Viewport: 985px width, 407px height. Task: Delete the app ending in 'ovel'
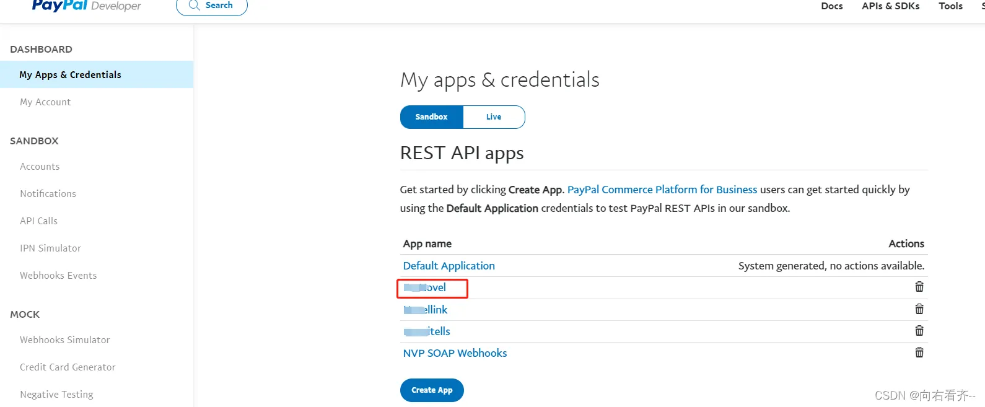click(x=919, y=287)
